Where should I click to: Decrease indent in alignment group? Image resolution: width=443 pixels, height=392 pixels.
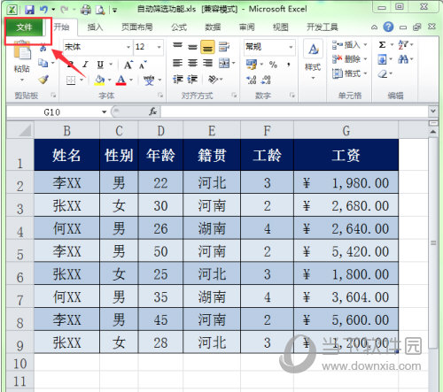[x=178, y=79]
